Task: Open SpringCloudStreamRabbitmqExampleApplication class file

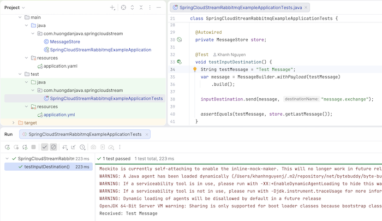Action: point(100,50)
